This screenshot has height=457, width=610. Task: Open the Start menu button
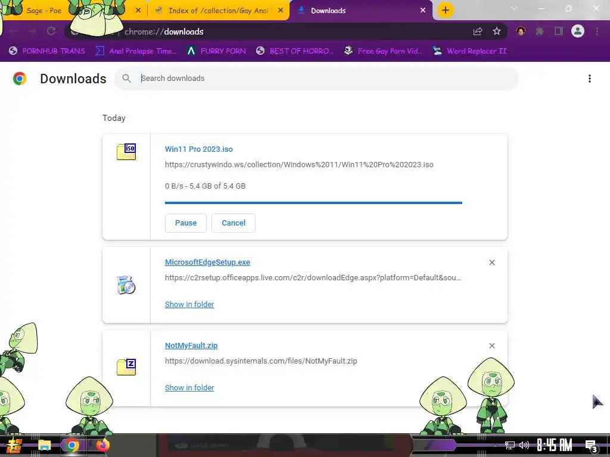(14, 445)
